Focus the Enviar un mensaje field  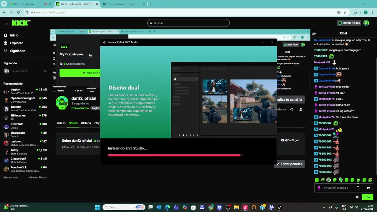pyautogui.click(x=343, y=188)
